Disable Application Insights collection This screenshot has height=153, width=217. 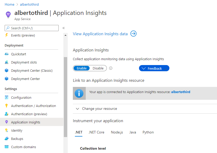point(98,68)
